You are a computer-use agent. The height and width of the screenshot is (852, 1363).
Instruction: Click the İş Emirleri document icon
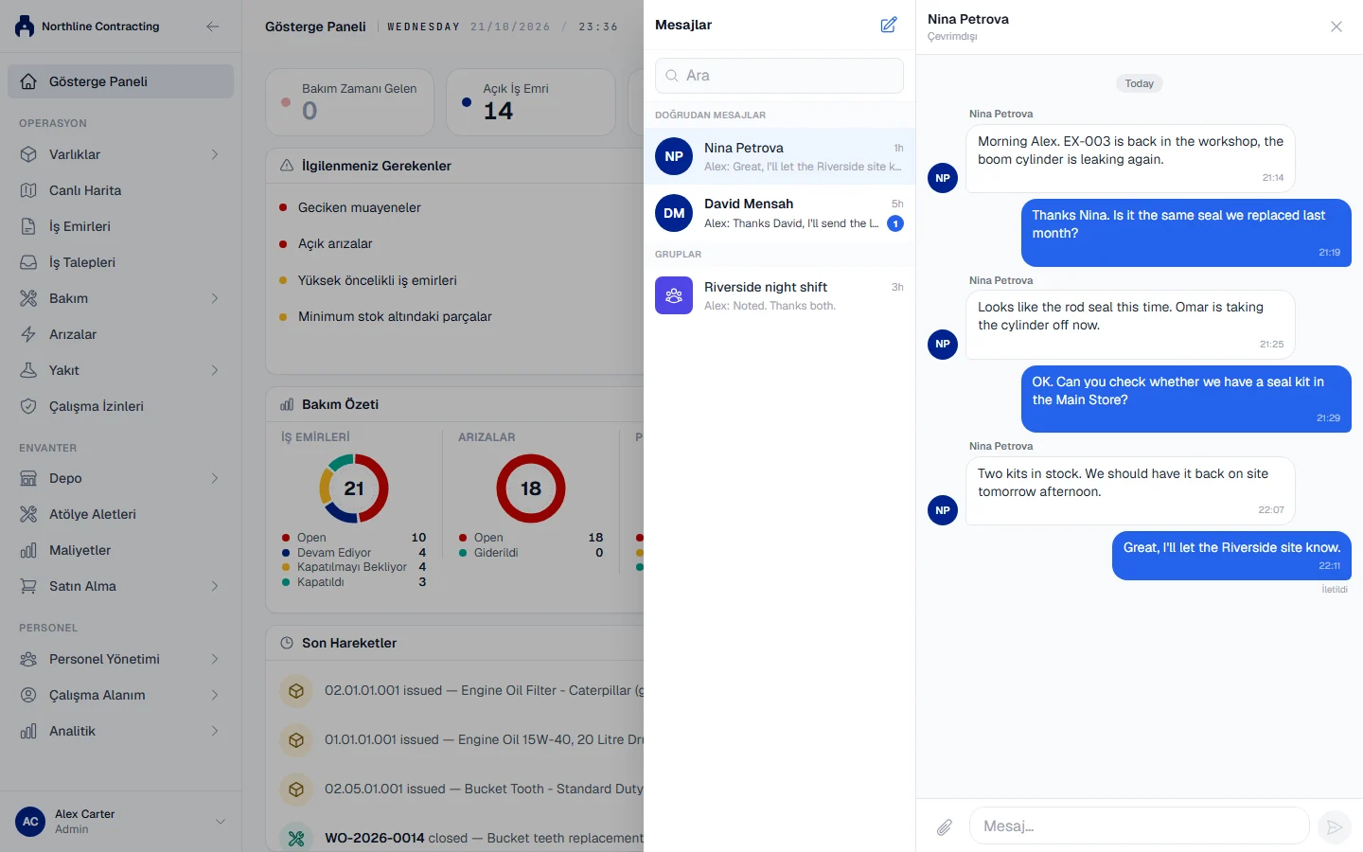[28, 226]
